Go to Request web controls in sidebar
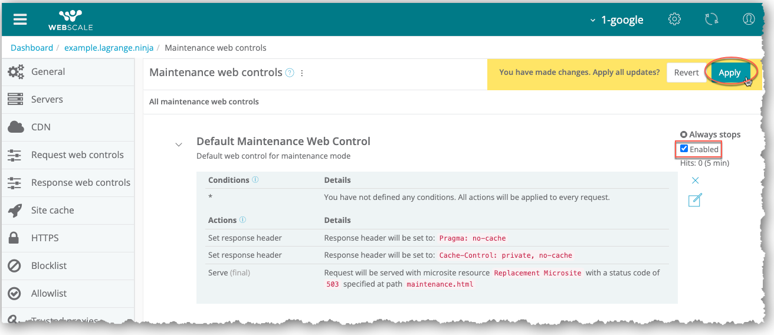 click(x=77, y=155)
